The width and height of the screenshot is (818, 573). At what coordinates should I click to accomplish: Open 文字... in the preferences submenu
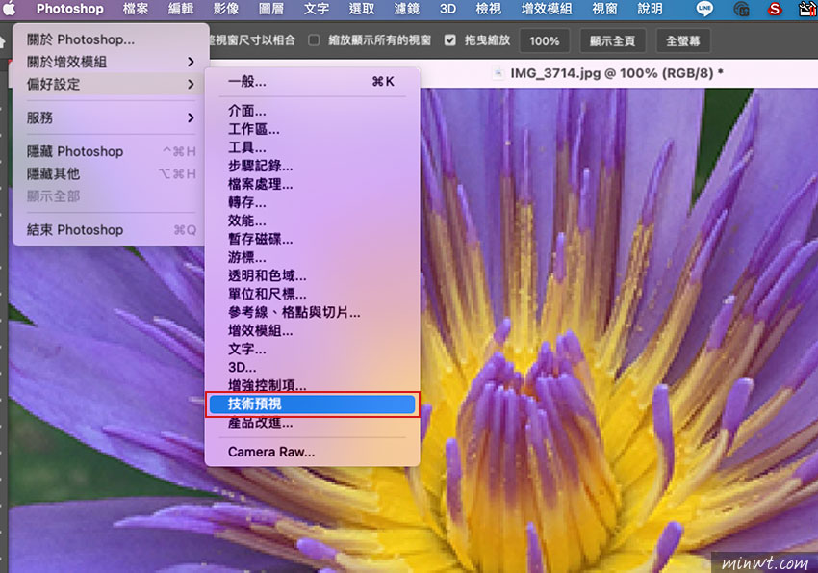tap(312, 349)
